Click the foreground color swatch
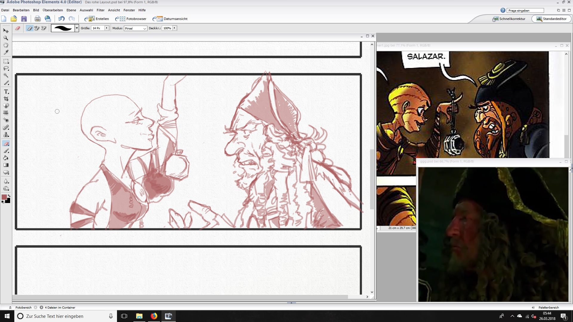The image size is (573, 322). 4,197
